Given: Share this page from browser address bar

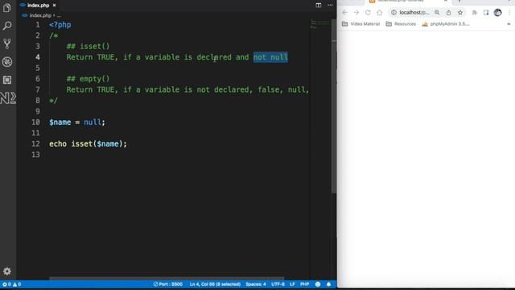Looking at the screenshot, I should coord(448,13).
